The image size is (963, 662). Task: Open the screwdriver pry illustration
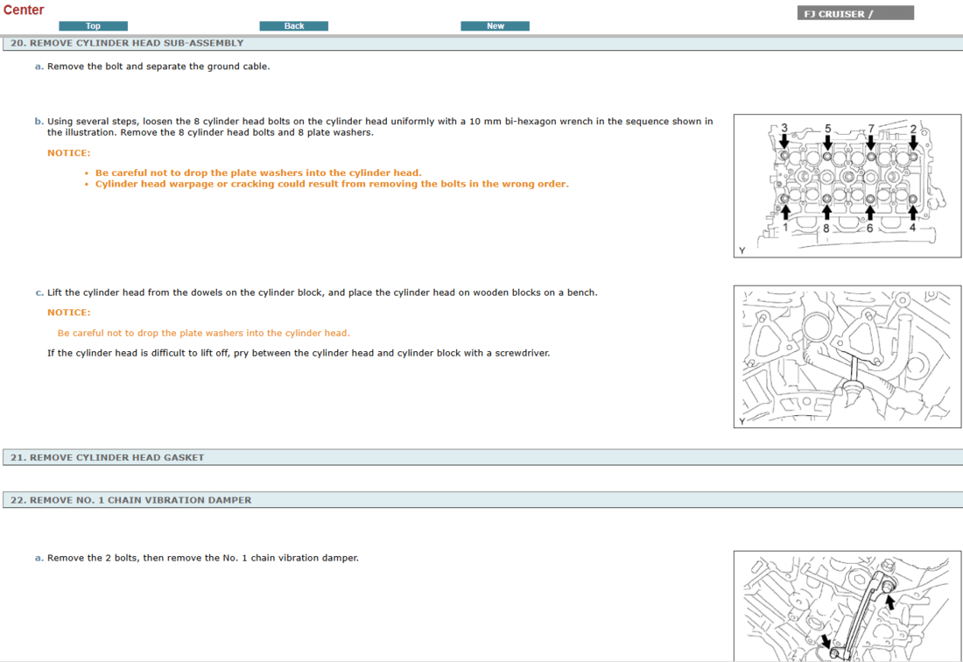(847, 356)
